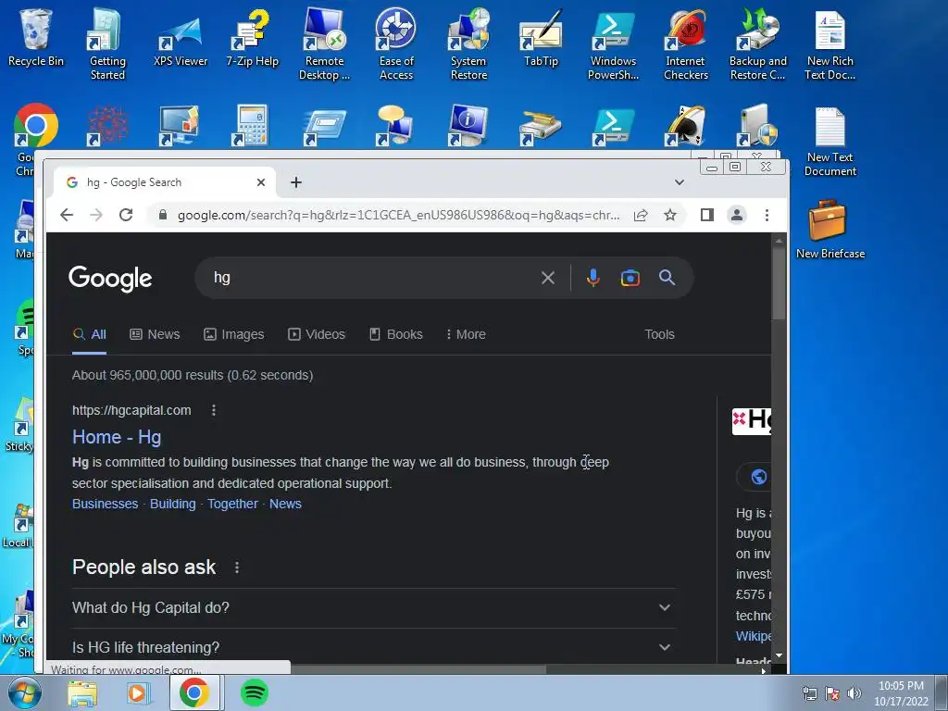Open the Businesses sitelink
This screenshot has height=711, width=948.
click(106, 504)
